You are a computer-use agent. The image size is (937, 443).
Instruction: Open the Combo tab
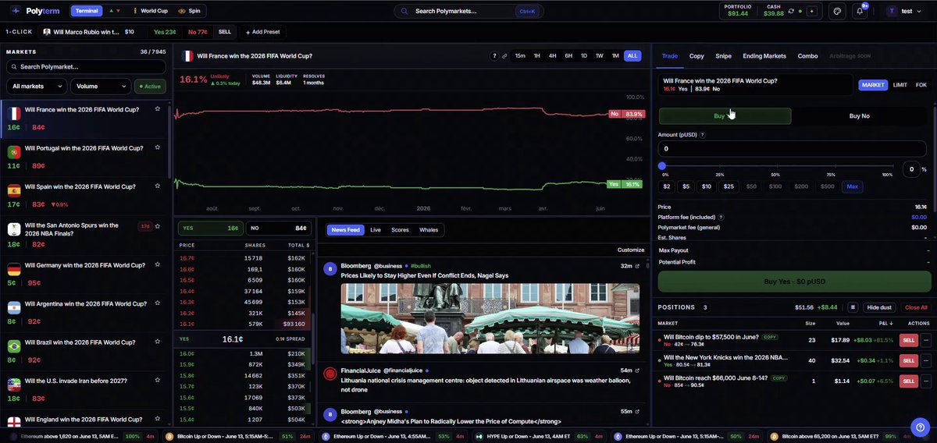pos(807,56)
